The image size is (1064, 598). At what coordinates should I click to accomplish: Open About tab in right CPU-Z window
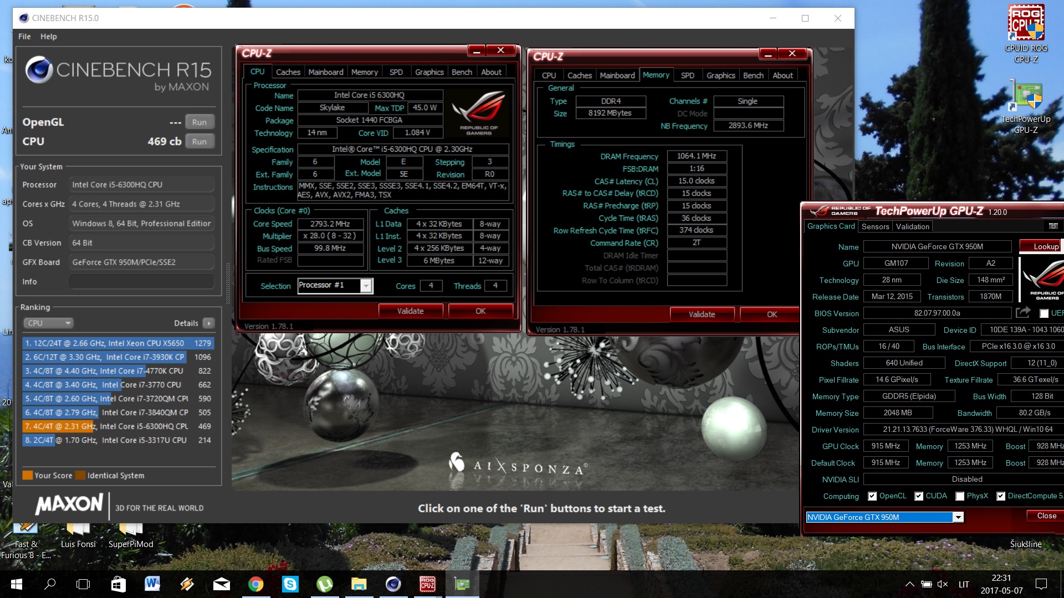tap(782, 75)
